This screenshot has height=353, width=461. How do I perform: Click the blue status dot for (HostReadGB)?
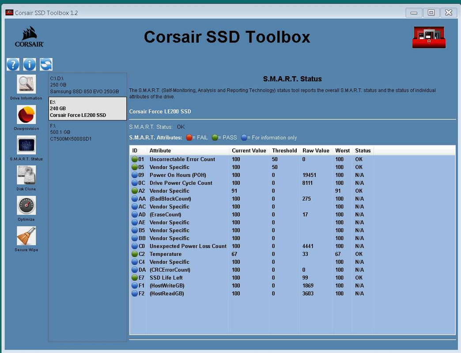pyautogui.click(x=135, y=294)
